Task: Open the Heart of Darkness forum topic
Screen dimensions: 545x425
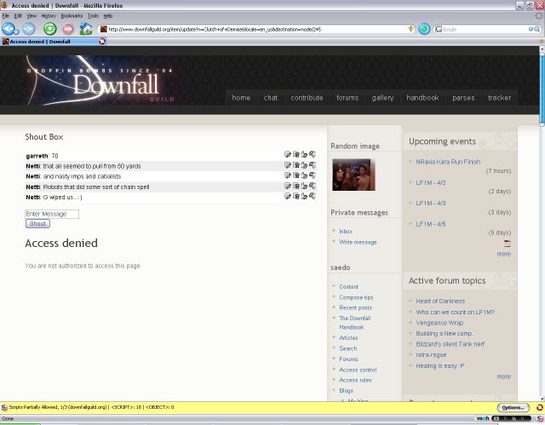Action: click(x=440, y=302)
